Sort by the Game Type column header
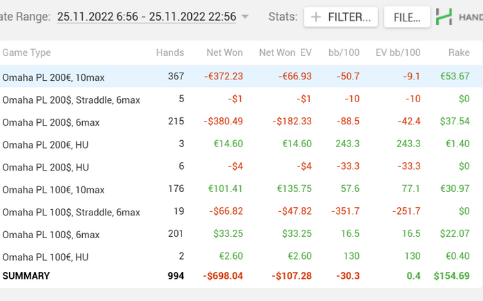Viewport: 483px width, 301px height. (27, 52)
